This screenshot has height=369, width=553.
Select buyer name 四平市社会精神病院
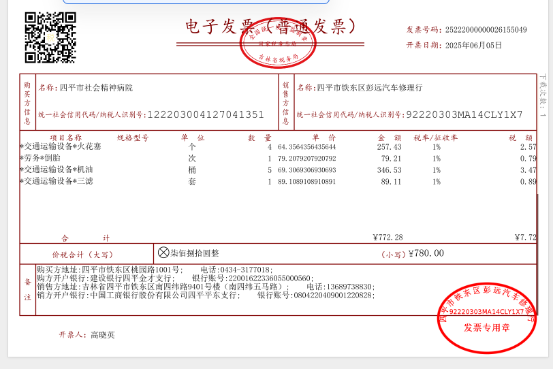[96, 88]
